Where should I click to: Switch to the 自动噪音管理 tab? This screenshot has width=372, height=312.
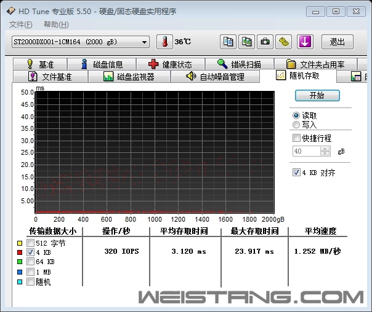point(215,76)
